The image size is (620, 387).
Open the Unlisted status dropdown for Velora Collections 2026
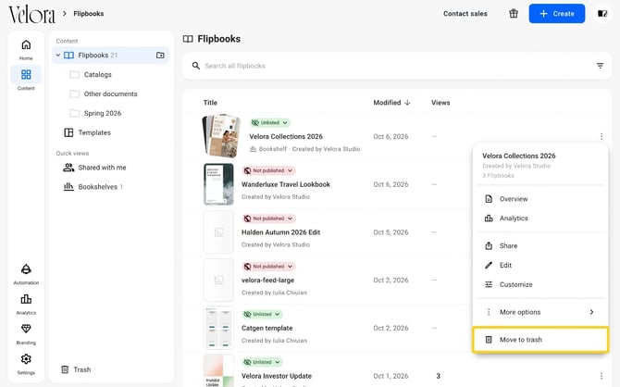click(270, 122)
